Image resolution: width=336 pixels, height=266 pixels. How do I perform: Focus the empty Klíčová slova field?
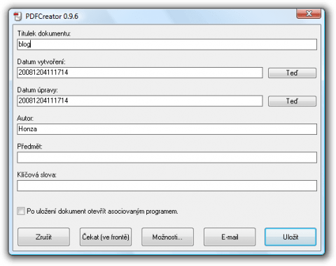[x=167, y=186]
